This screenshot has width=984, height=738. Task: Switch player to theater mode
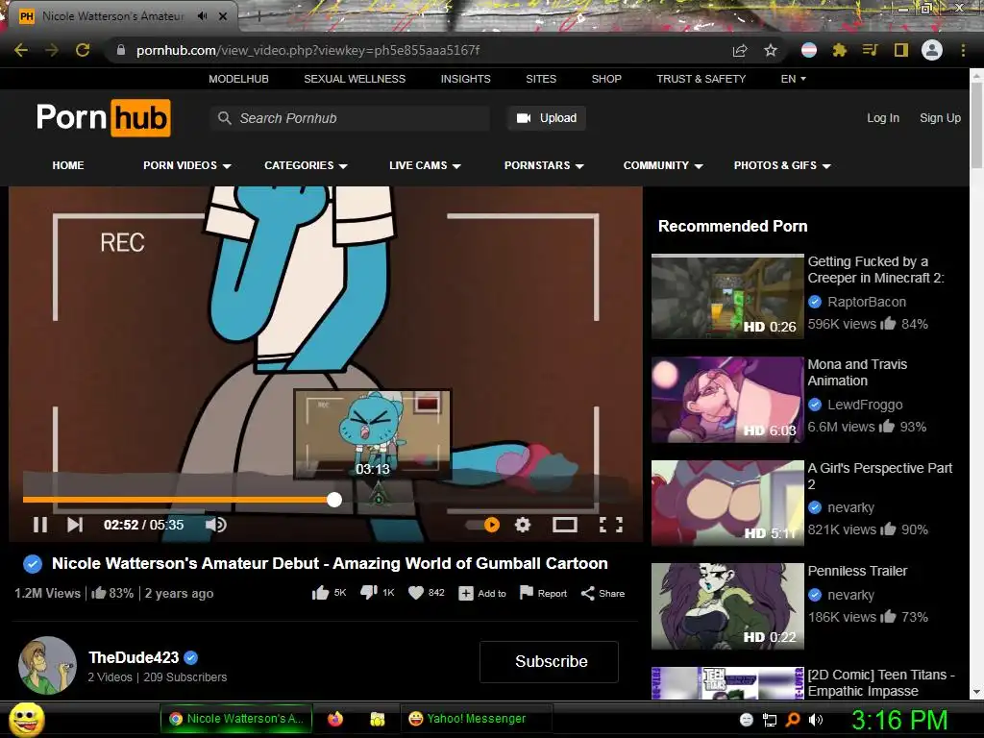coord(565,525)
